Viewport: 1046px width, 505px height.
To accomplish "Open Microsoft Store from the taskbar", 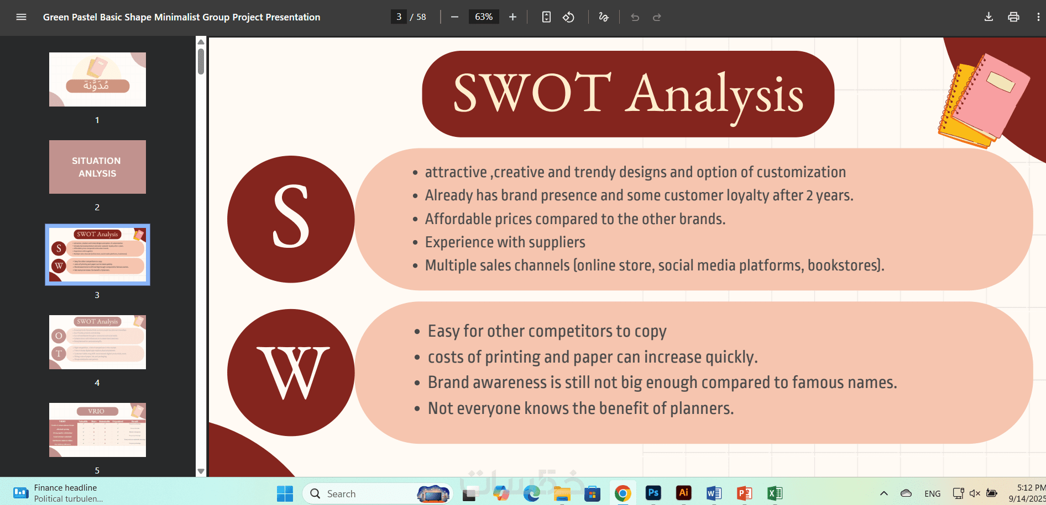I will tap(592, 493).
